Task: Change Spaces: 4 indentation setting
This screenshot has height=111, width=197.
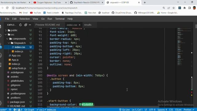Action: tap(162, 110)
